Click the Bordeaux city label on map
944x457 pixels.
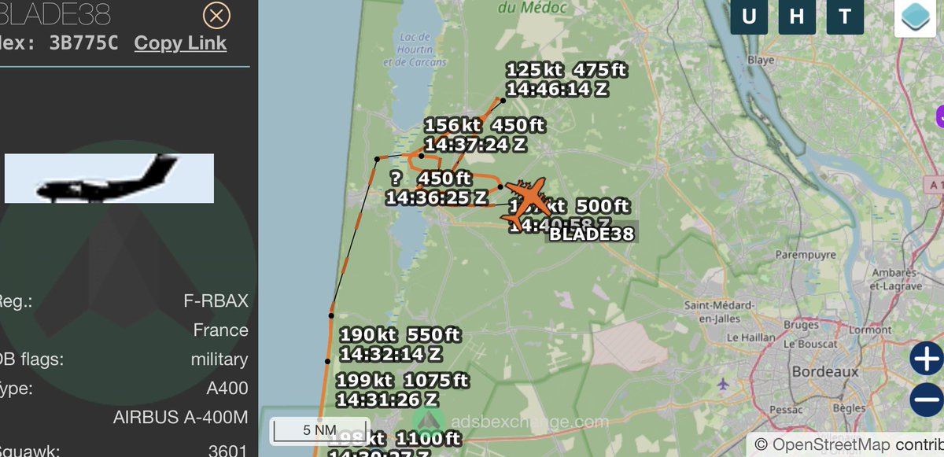824,370
